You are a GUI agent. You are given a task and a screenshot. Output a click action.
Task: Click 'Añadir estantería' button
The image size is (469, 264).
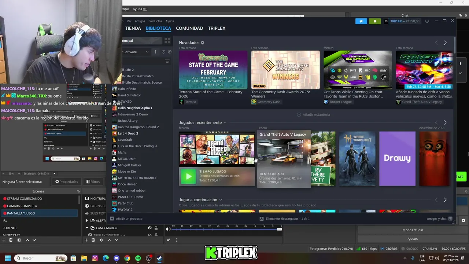coord(313,115)
